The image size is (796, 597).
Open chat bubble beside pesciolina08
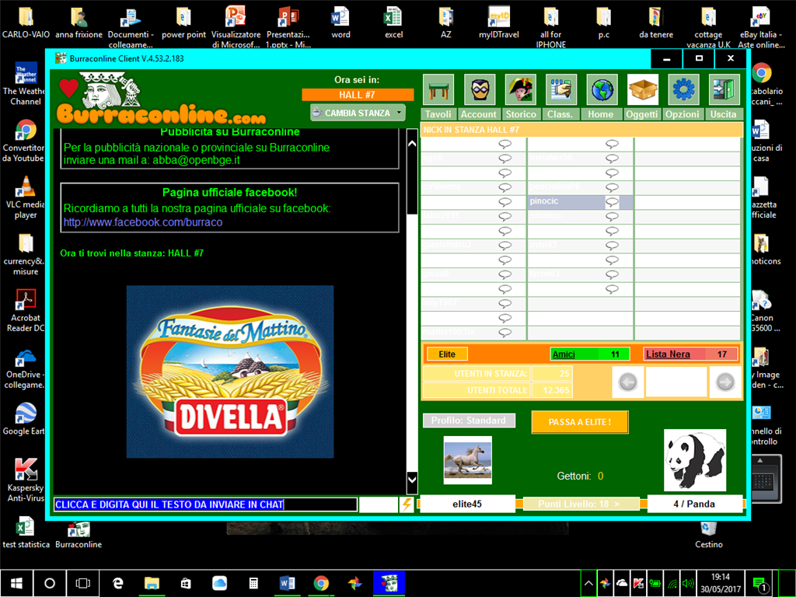(613, 187)
